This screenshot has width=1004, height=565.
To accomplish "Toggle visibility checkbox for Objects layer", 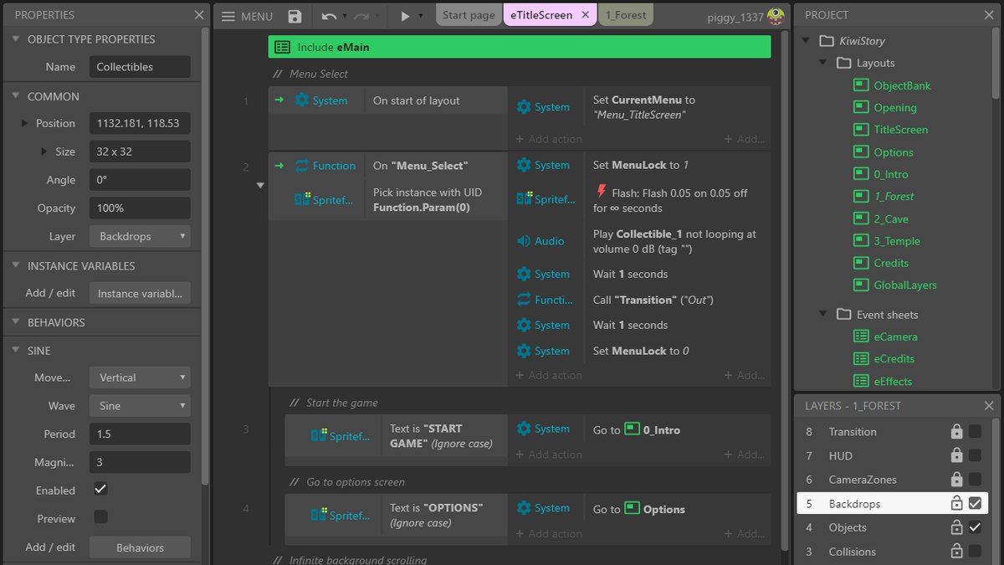I will click(975, 527).
